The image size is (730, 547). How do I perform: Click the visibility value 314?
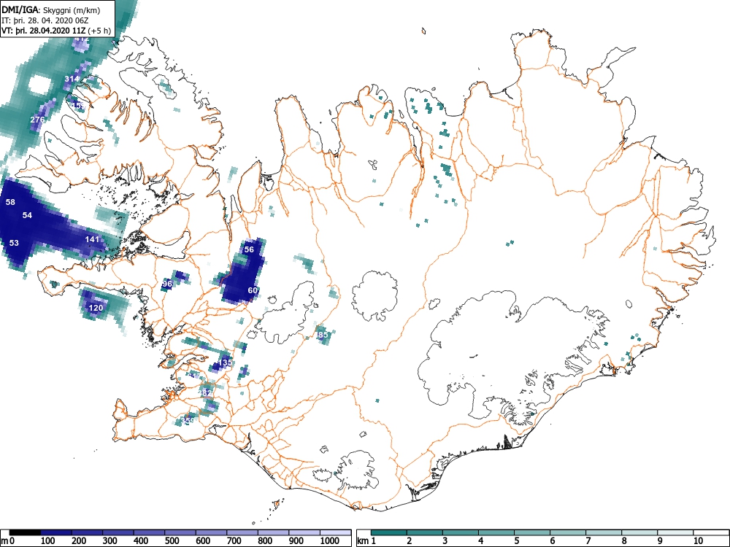(x=72, y=79)
